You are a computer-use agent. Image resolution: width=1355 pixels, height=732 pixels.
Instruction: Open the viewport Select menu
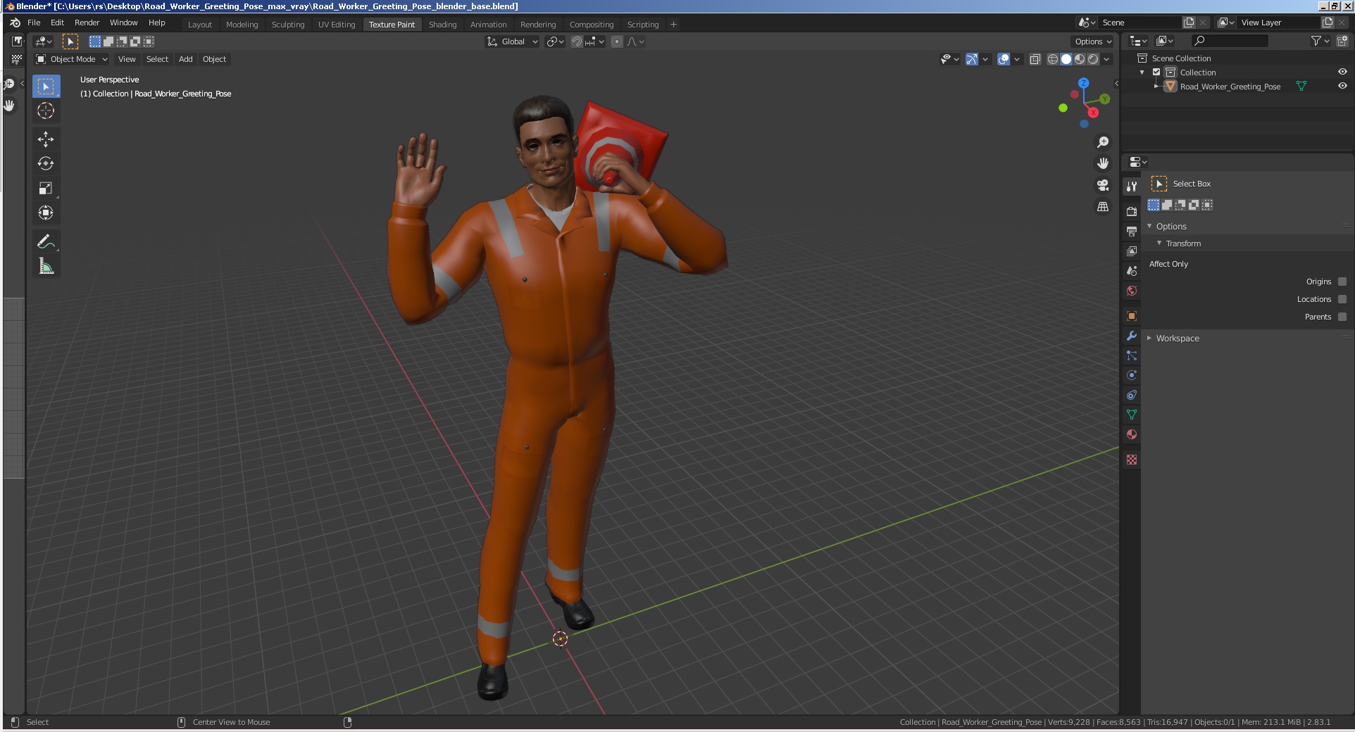coord(157,59)
